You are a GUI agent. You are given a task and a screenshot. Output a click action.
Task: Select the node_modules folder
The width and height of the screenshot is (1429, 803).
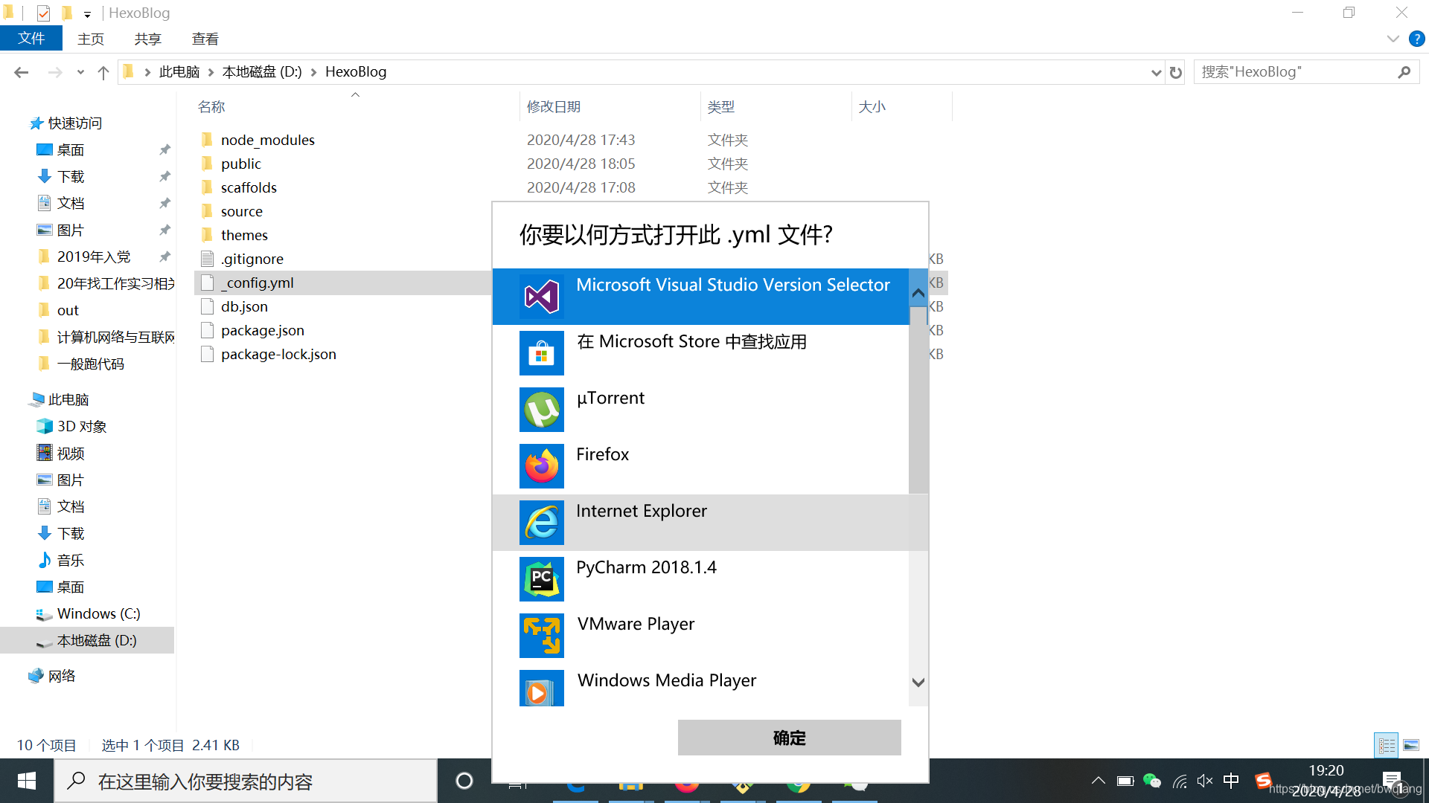[x=268, y=140]
